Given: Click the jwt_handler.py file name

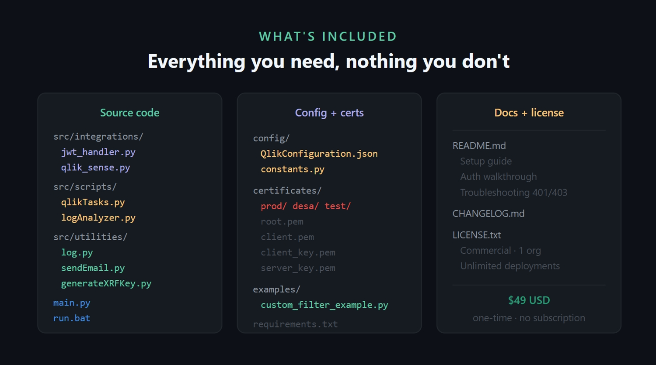Looking at the screenshot, I should point(98,152).
